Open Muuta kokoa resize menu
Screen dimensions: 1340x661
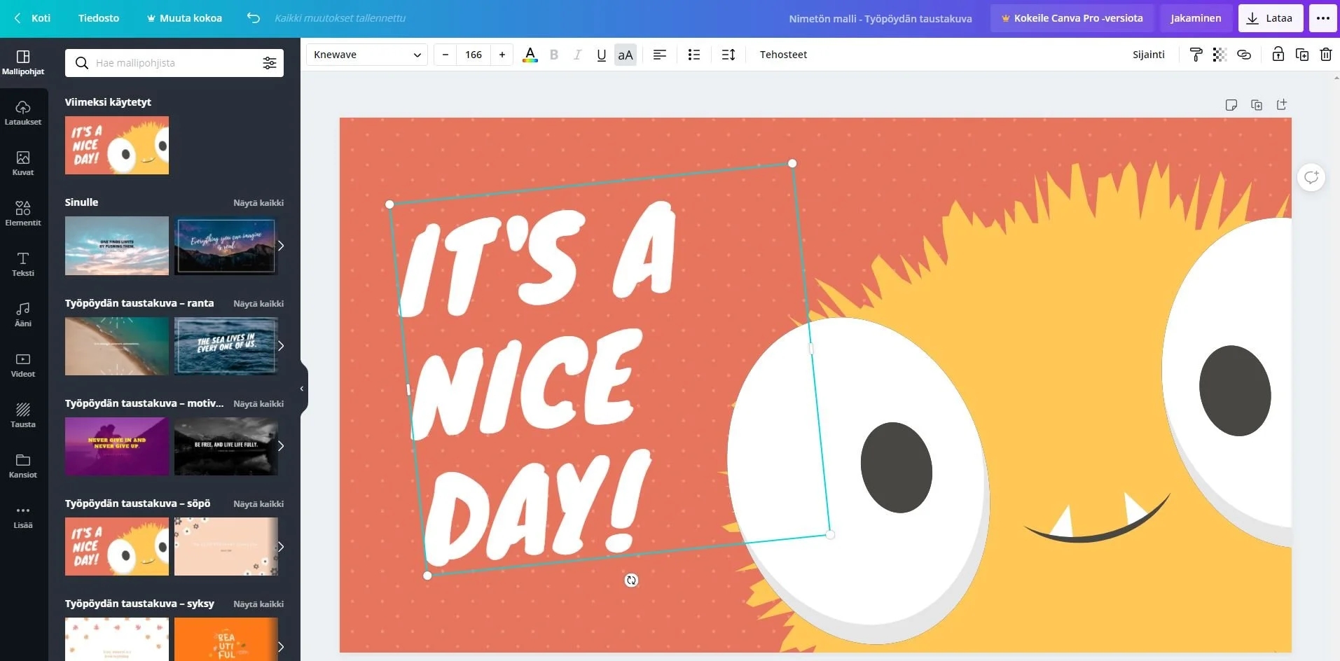184,18
